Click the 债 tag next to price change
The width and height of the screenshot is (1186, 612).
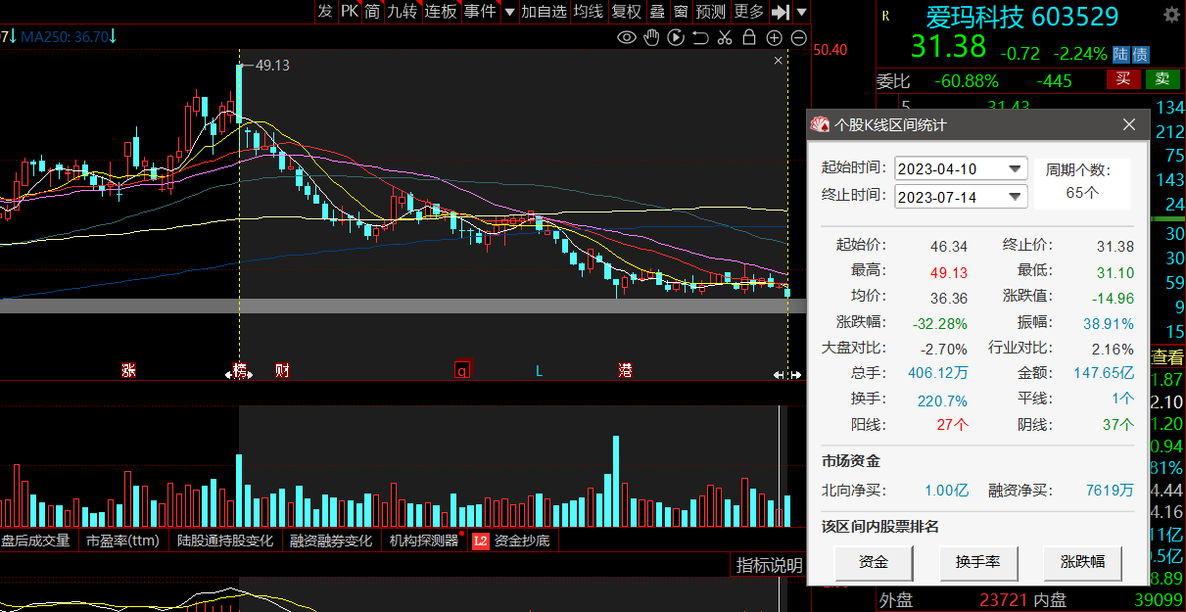point(1141,55)
